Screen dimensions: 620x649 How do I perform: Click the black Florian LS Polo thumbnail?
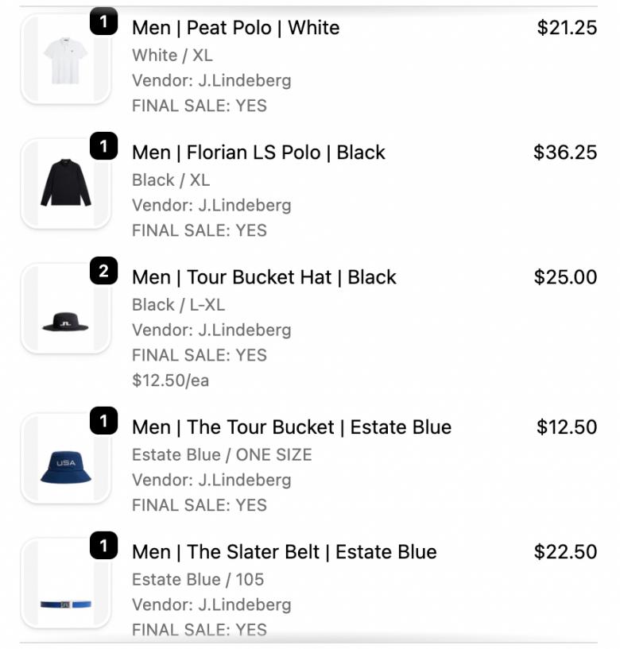coord(65,183)
